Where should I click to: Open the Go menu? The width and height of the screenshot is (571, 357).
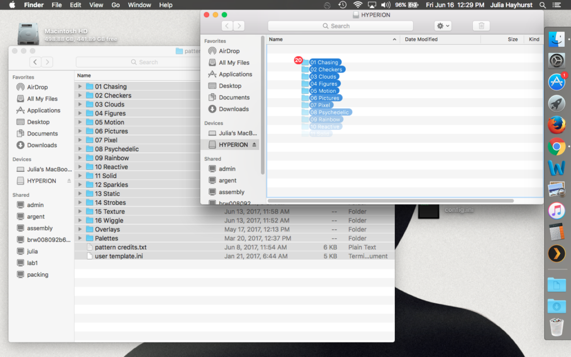coord(115,4)
